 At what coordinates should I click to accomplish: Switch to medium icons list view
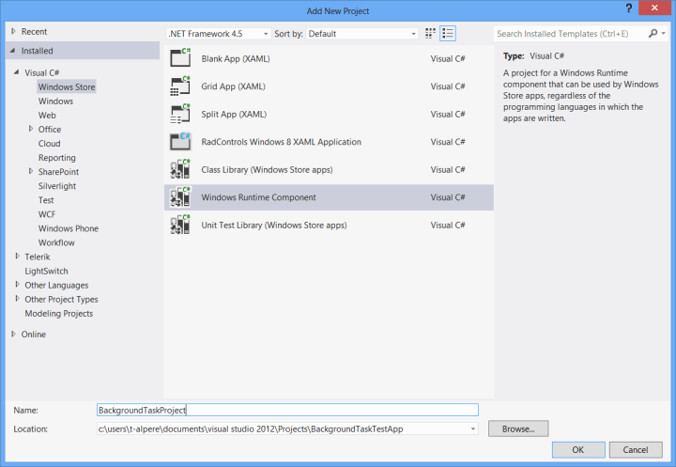[x=448, y=33]
